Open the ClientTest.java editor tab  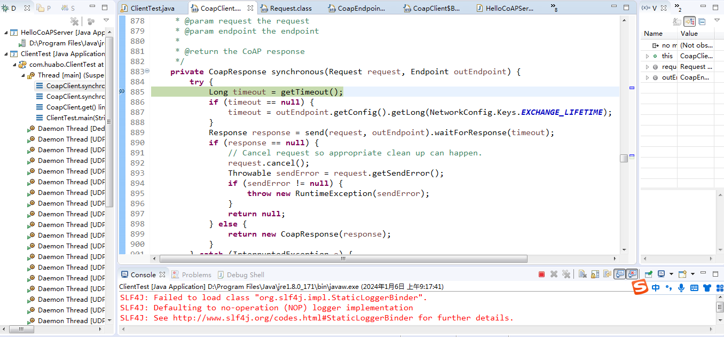[x=147, y=8]
